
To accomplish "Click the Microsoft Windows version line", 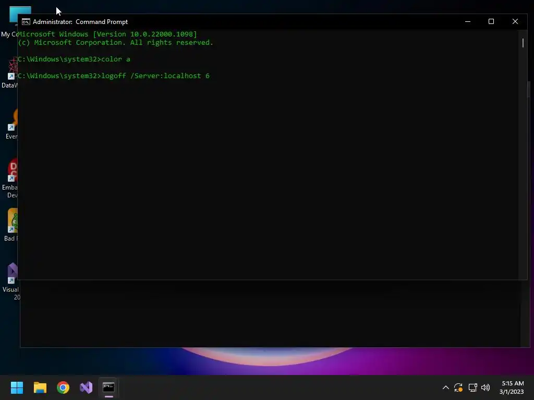I will click(x=107, y=34).
